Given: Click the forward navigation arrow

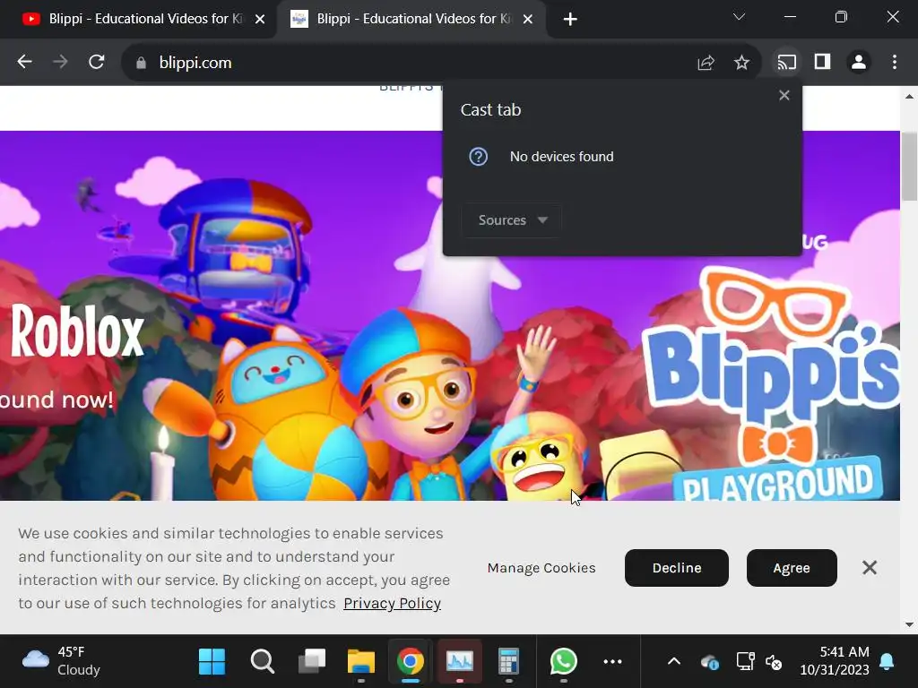Looking at the screenshot, I should [x=60, y=62].
